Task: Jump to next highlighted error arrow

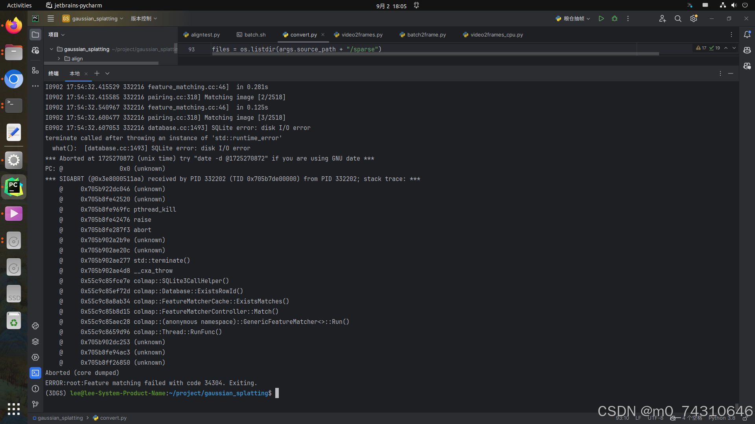Action: click(x=734, y=48)
